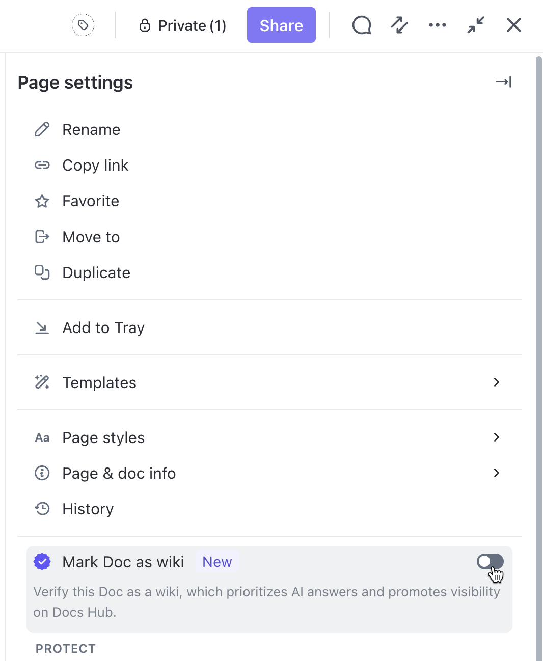Select the Favorite star icon
Viewport: 543px width, 661px height.
pyautogui.click(x=42, y=201)
